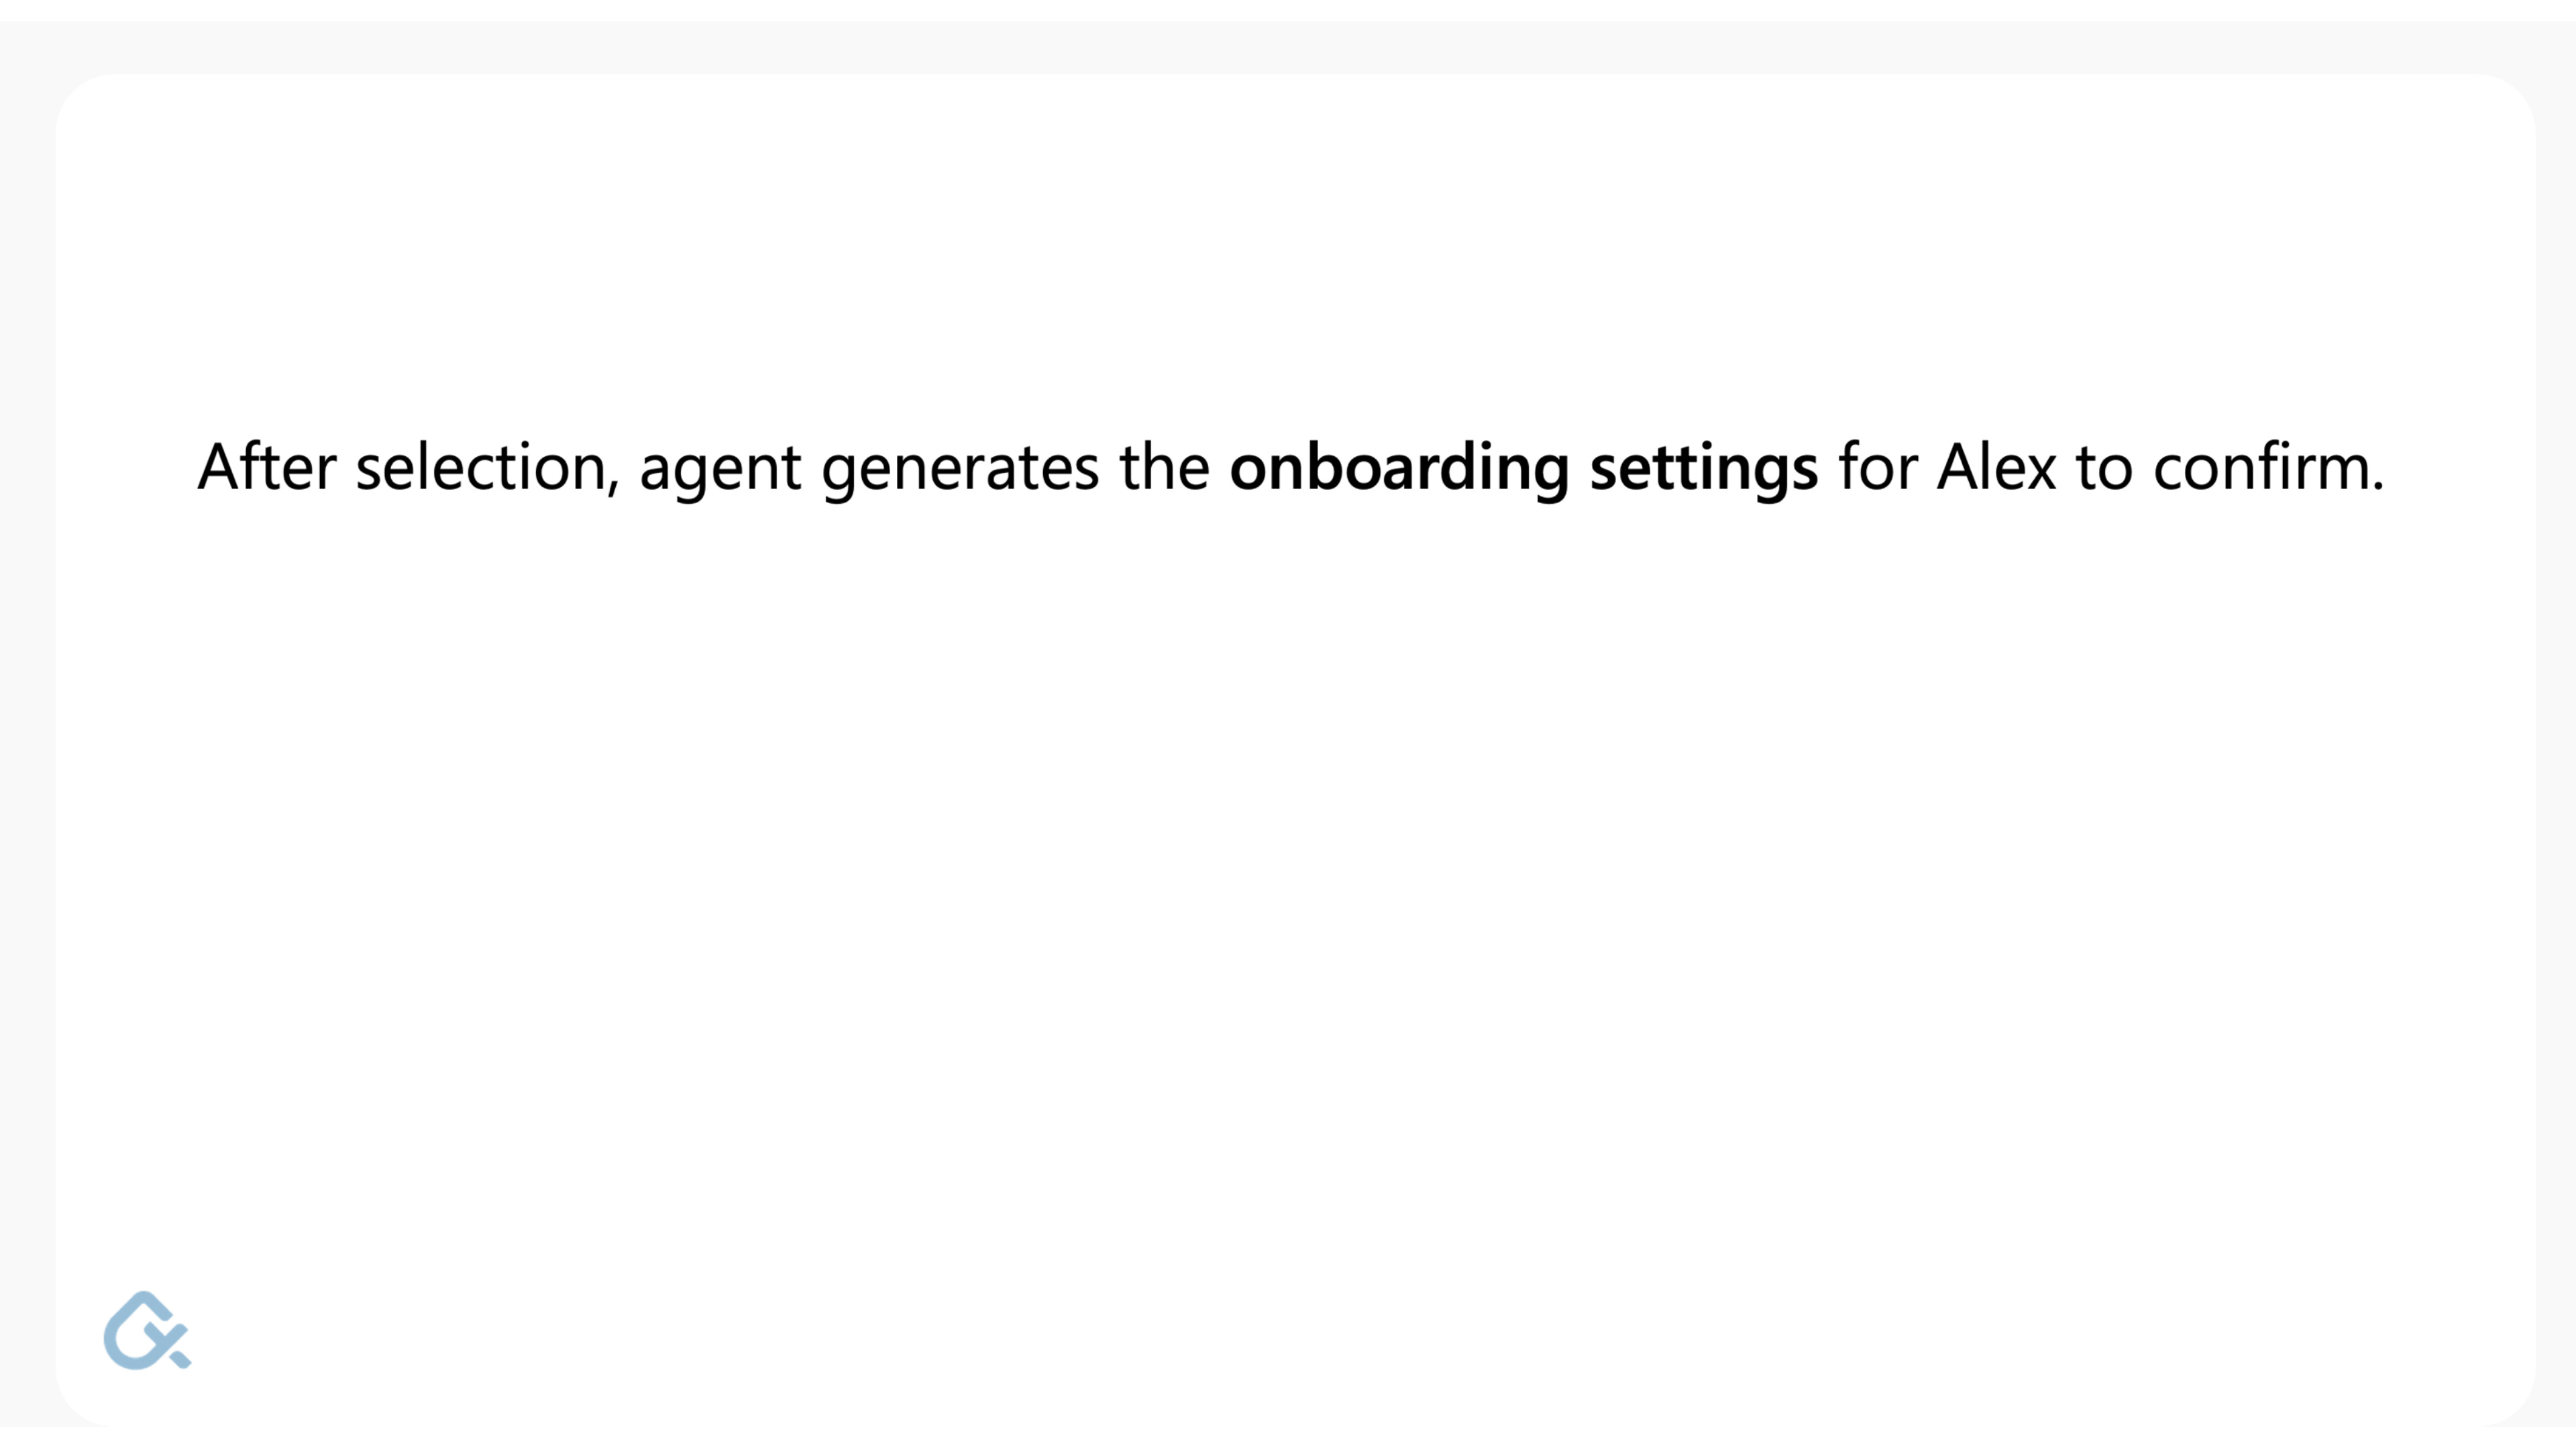This screenshot has height=1449, width=2576.
Task: Click the white strip along the top edge
Action: coord(1288,10)
